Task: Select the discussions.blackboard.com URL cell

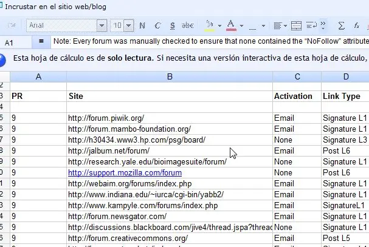Action: pos(170,227)
